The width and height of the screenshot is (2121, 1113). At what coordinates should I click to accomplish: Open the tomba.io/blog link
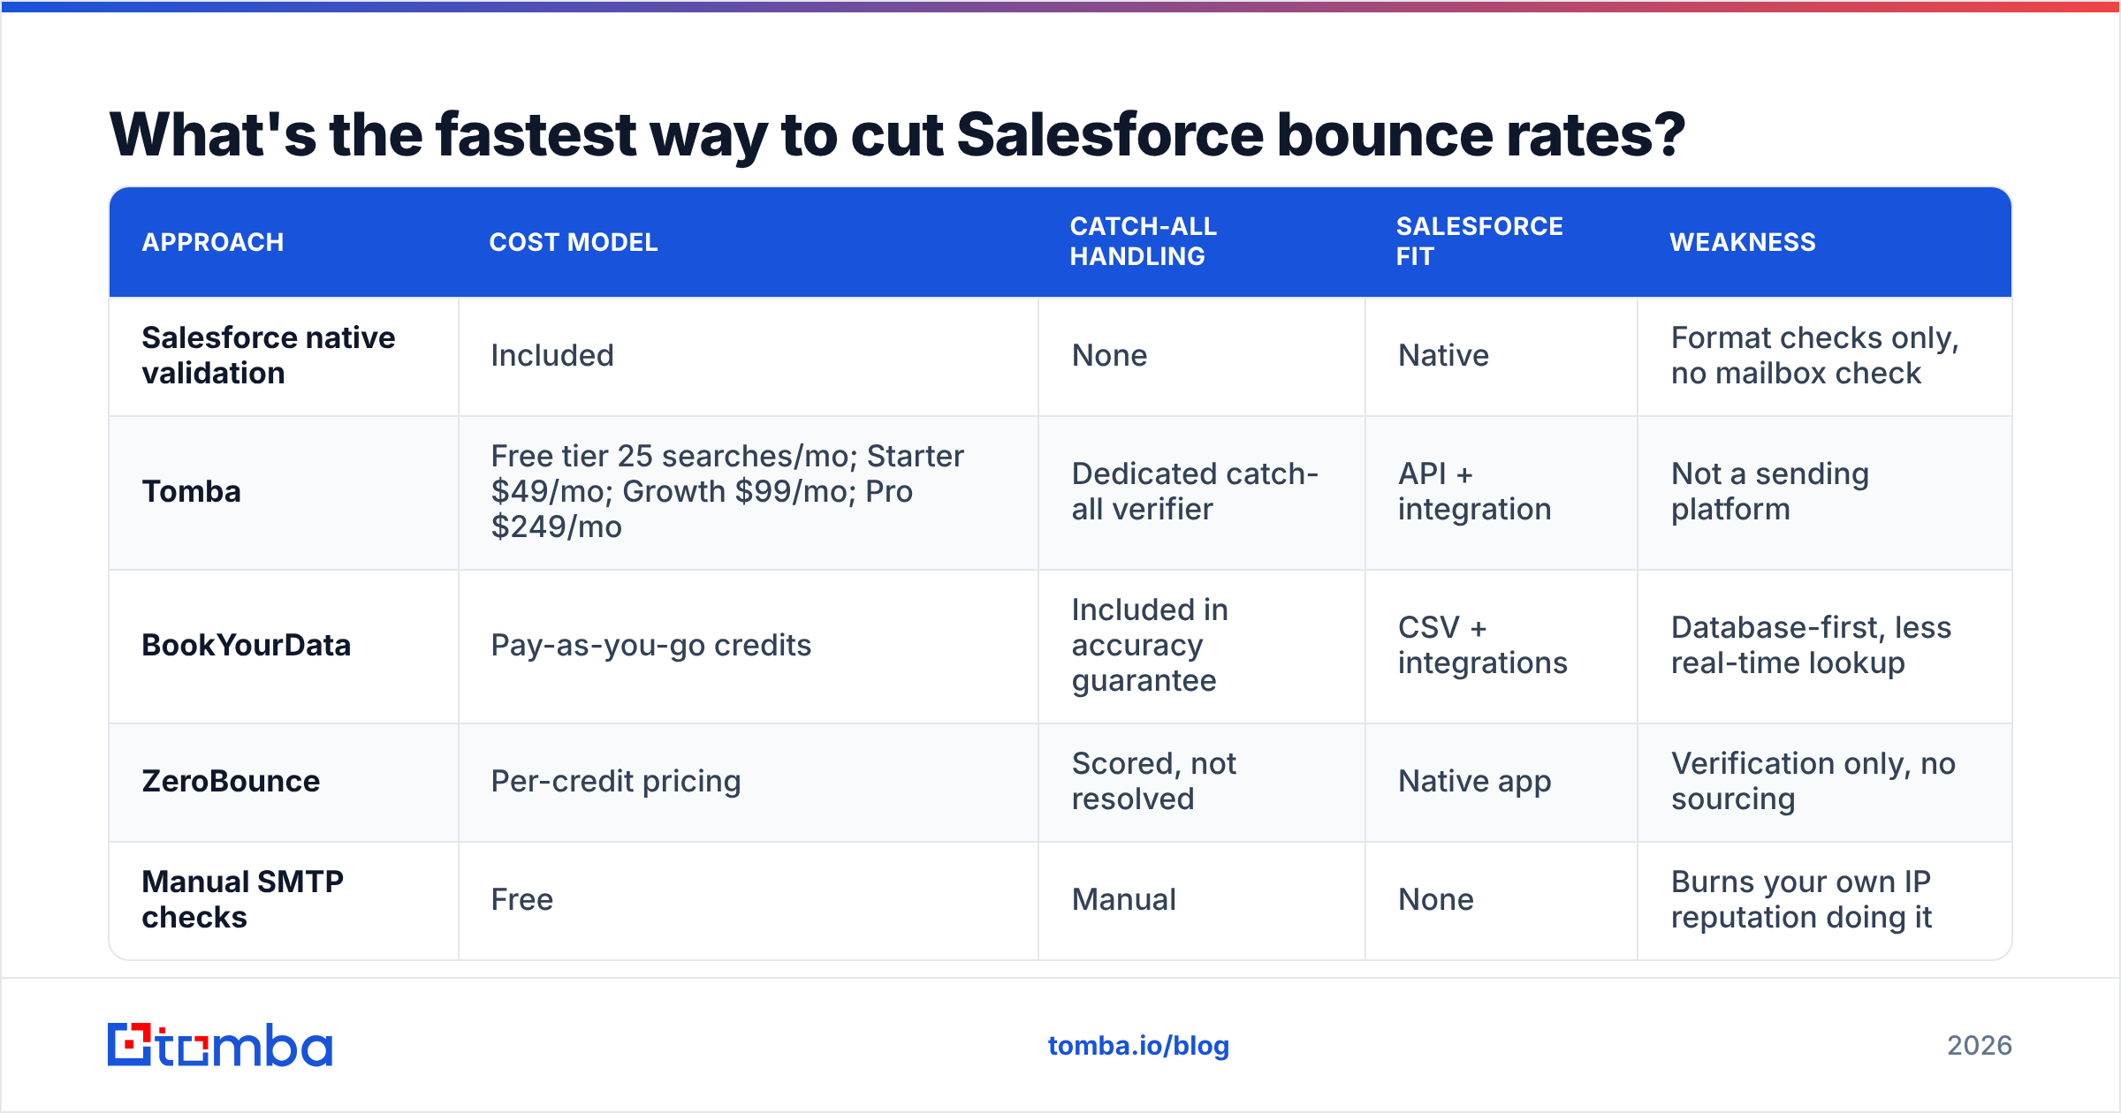point(1138,1046)
